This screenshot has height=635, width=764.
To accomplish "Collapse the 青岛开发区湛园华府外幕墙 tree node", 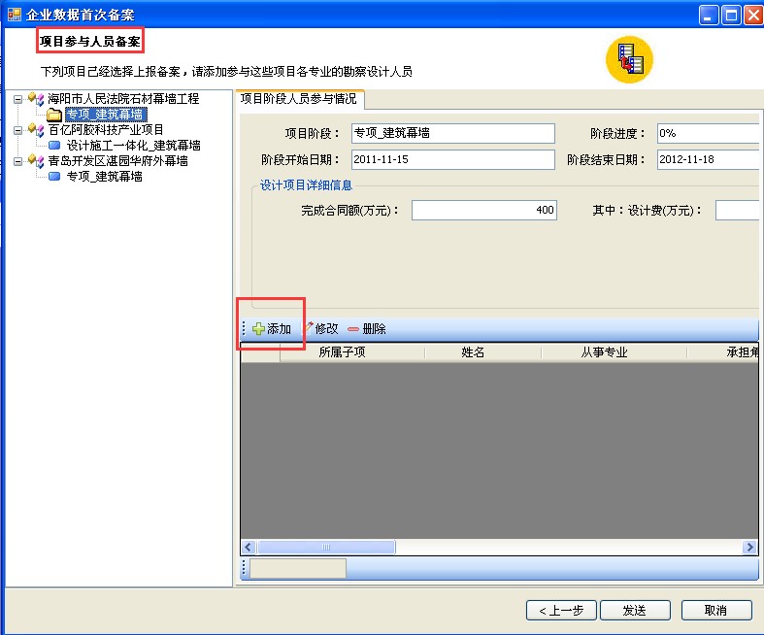I will click(x=18, y=161).
